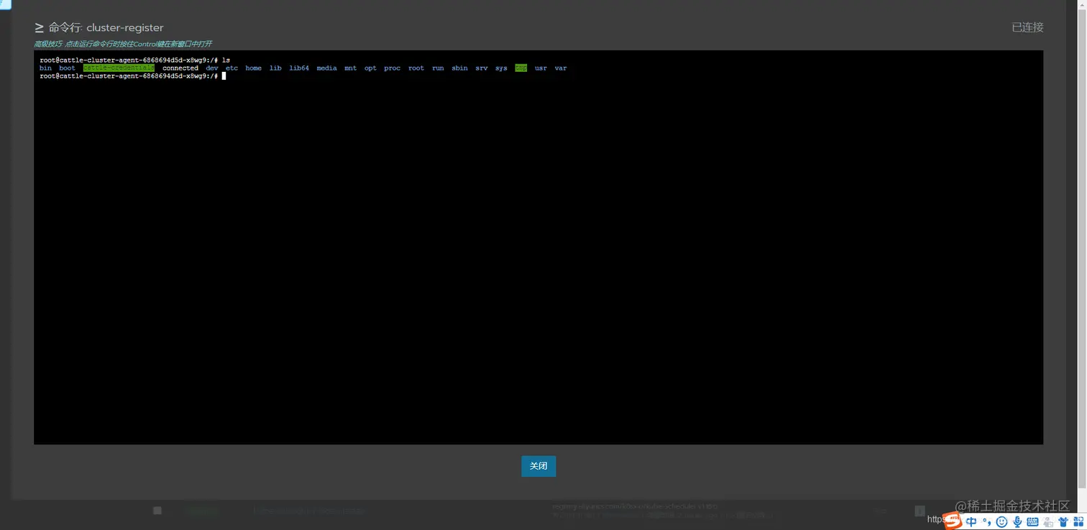1087x530 pixels.
Task: Click the 'run' directory name in terminal
Action: (438, 68)
